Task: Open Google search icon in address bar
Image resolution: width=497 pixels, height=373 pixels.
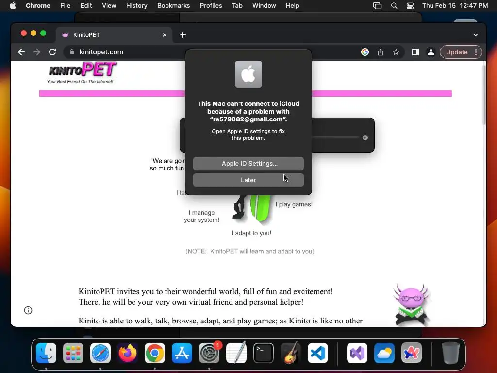Action: [x=365, y=52]
